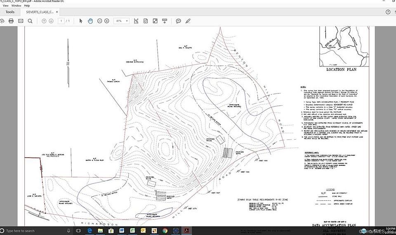The height and width of the screenshot is (235, 396).
Task: Zoom out with minus button
Action: 99,21
